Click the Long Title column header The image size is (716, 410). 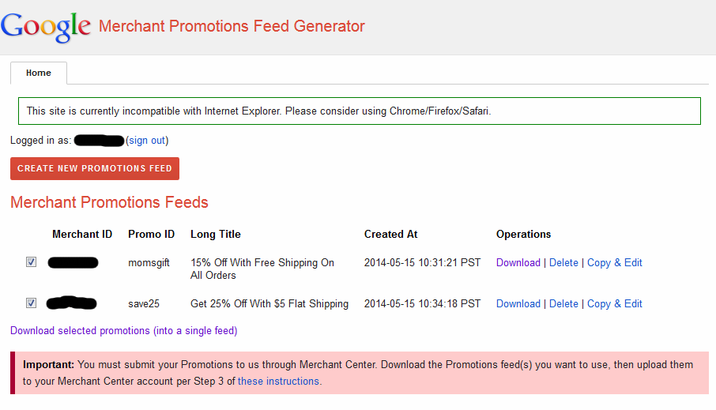(x=216, y=234)
